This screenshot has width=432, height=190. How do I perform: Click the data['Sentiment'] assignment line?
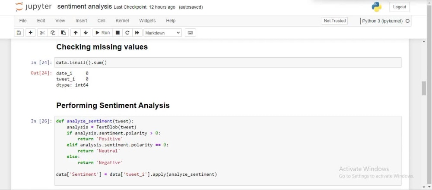137,174
